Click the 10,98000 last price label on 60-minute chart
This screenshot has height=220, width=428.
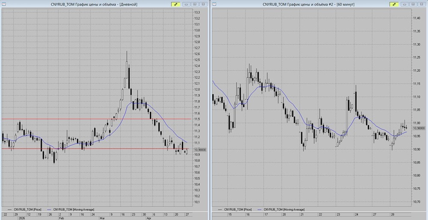[x=419, y=128]
